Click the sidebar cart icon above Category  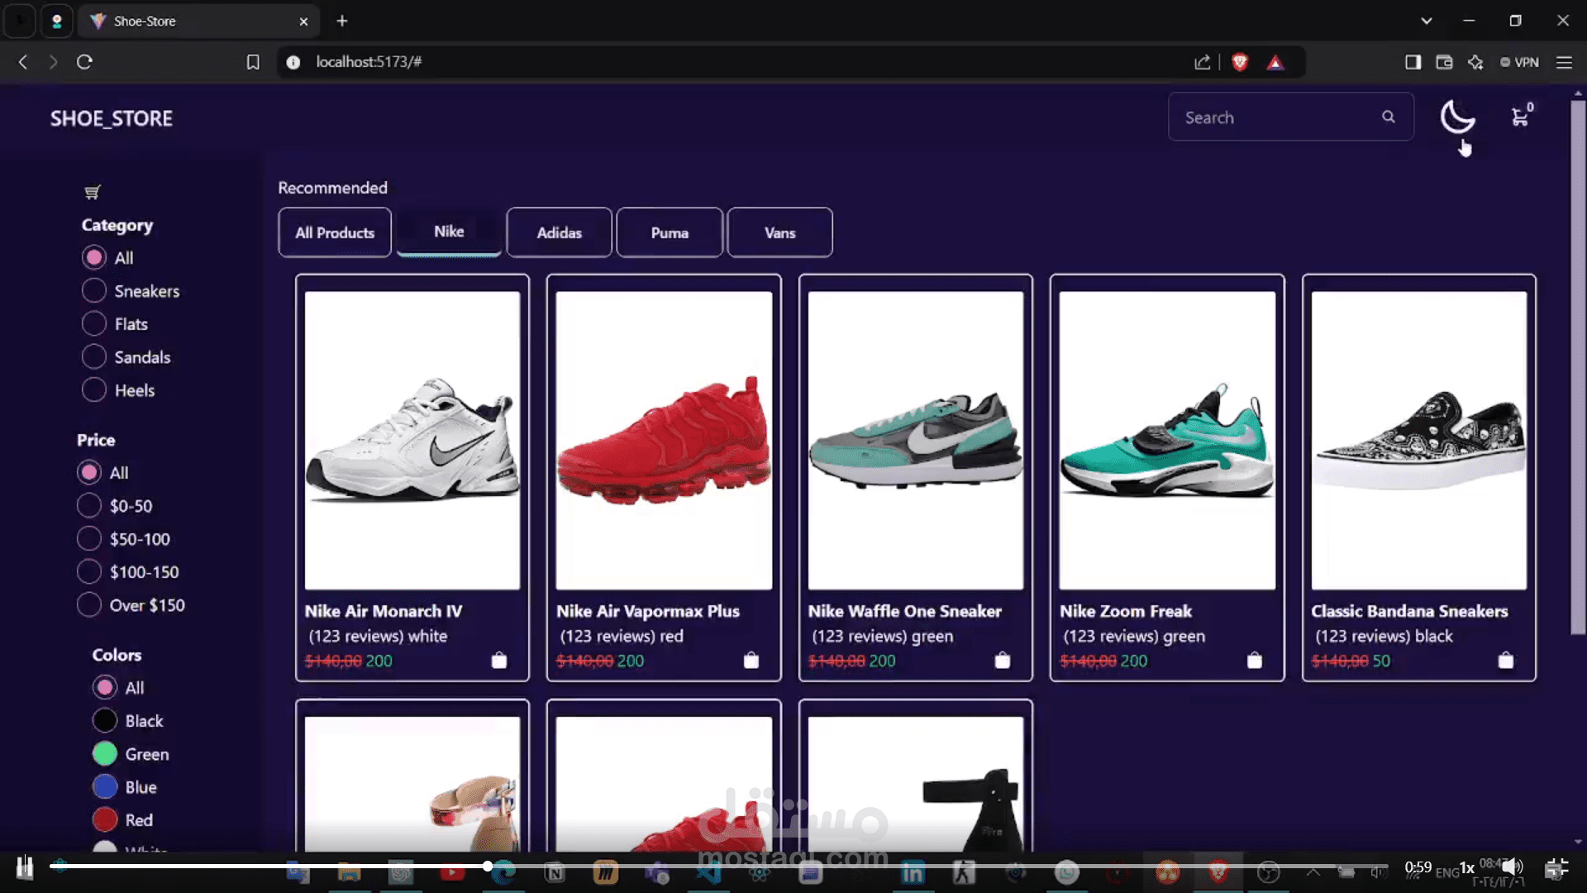click(93, 193)
